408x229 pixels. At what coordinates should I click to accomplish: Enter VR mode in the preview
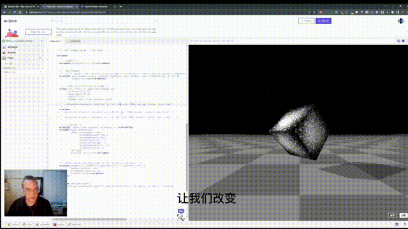[404, 215]
